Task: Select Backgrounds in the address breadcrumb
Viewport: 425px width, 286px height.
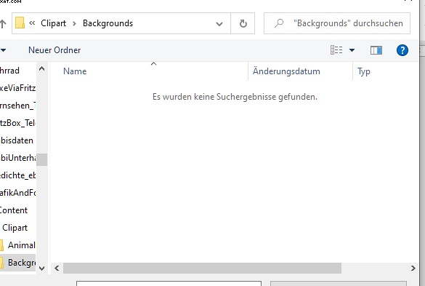Action: click(108, 23)
